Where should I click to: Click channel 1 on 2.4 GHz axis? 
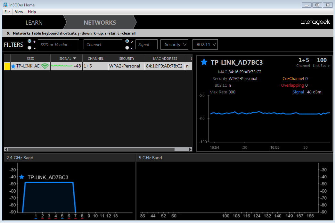pos(36,216)
